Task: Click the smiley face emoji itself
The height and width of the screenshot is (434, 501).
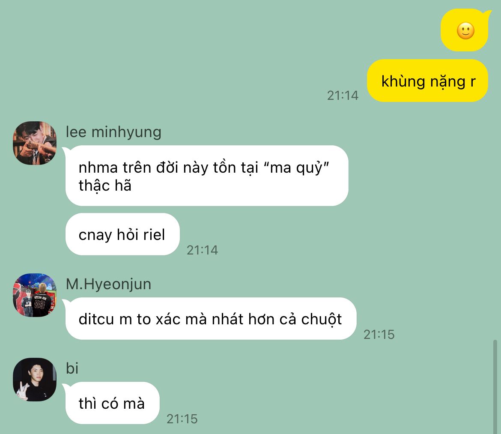Action: click(465, 31)
